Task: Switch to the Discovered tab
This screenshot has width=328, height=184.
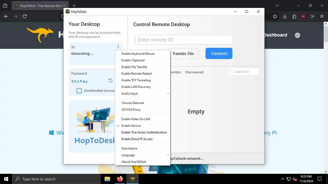Action: 194,72
